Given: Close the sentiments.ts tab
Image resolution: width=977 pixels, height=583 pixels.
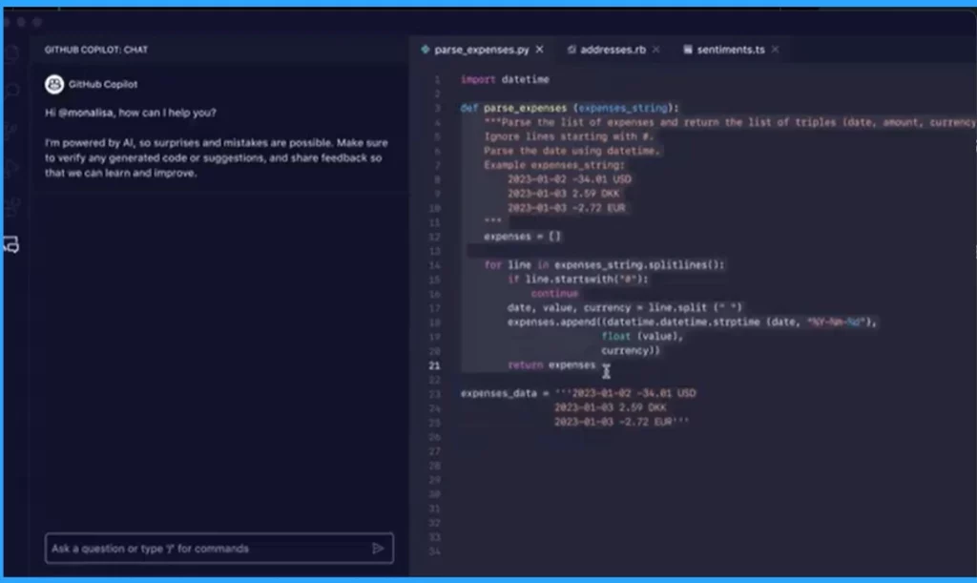Looking at the screenshot, I should tap(775, 50).
